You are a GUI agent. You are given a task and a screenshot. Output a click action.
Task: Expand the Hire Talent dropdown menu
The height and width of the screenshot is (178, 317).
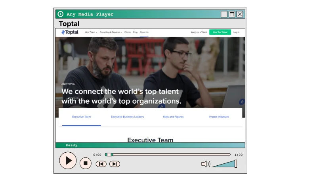[91, 32]
